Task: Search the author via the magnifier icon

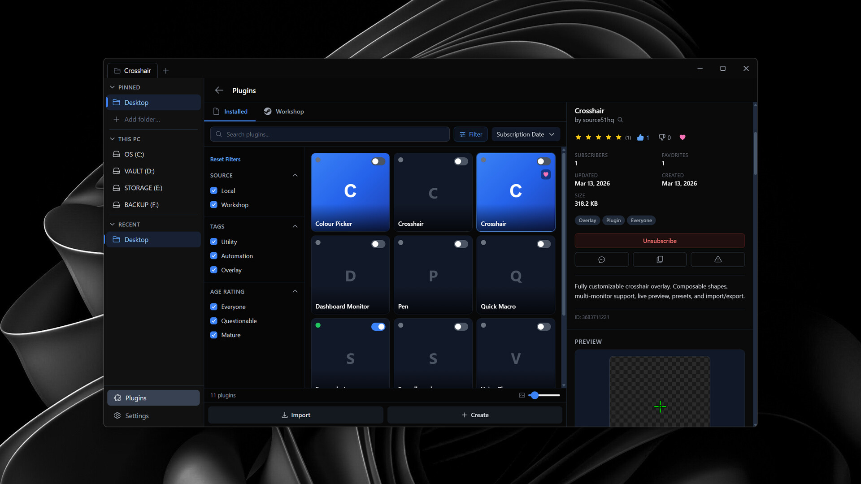Action: (x=620, y=120)
